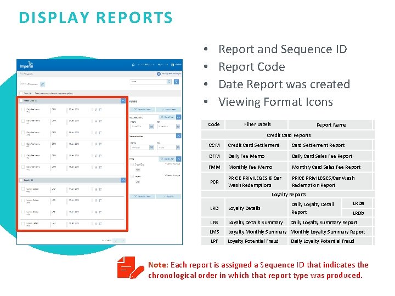The image size is (395, 296).
Task: Click Reset All Filters at top of Filters
Action: coord(142,110)
